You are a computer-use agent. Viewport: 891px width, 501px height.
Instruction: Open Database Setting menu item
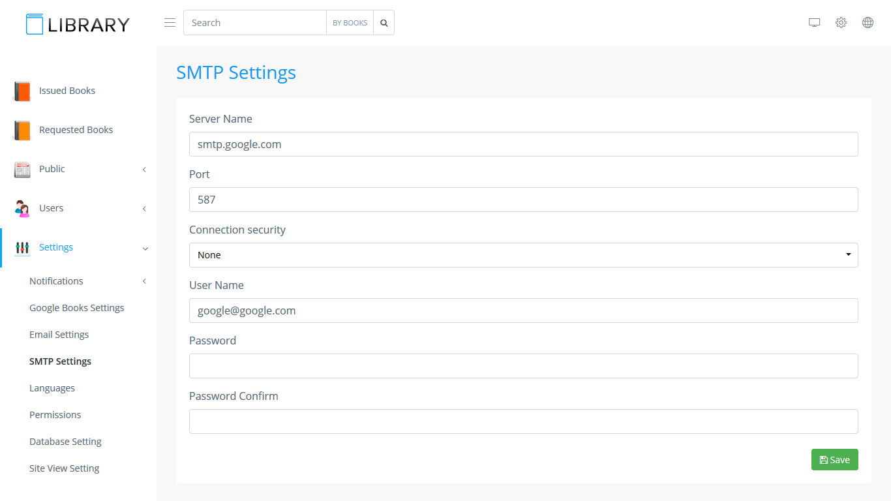(65, 442)
